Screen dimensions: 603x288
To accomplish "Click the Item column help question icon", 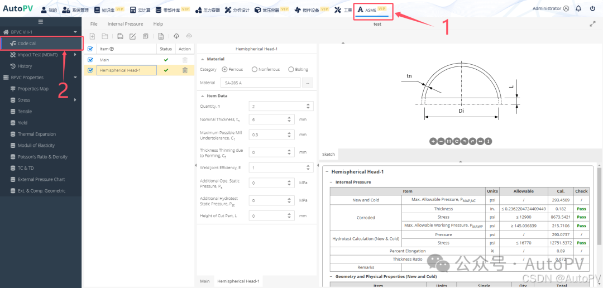I will pyautogui.click(x=112, y=49).
